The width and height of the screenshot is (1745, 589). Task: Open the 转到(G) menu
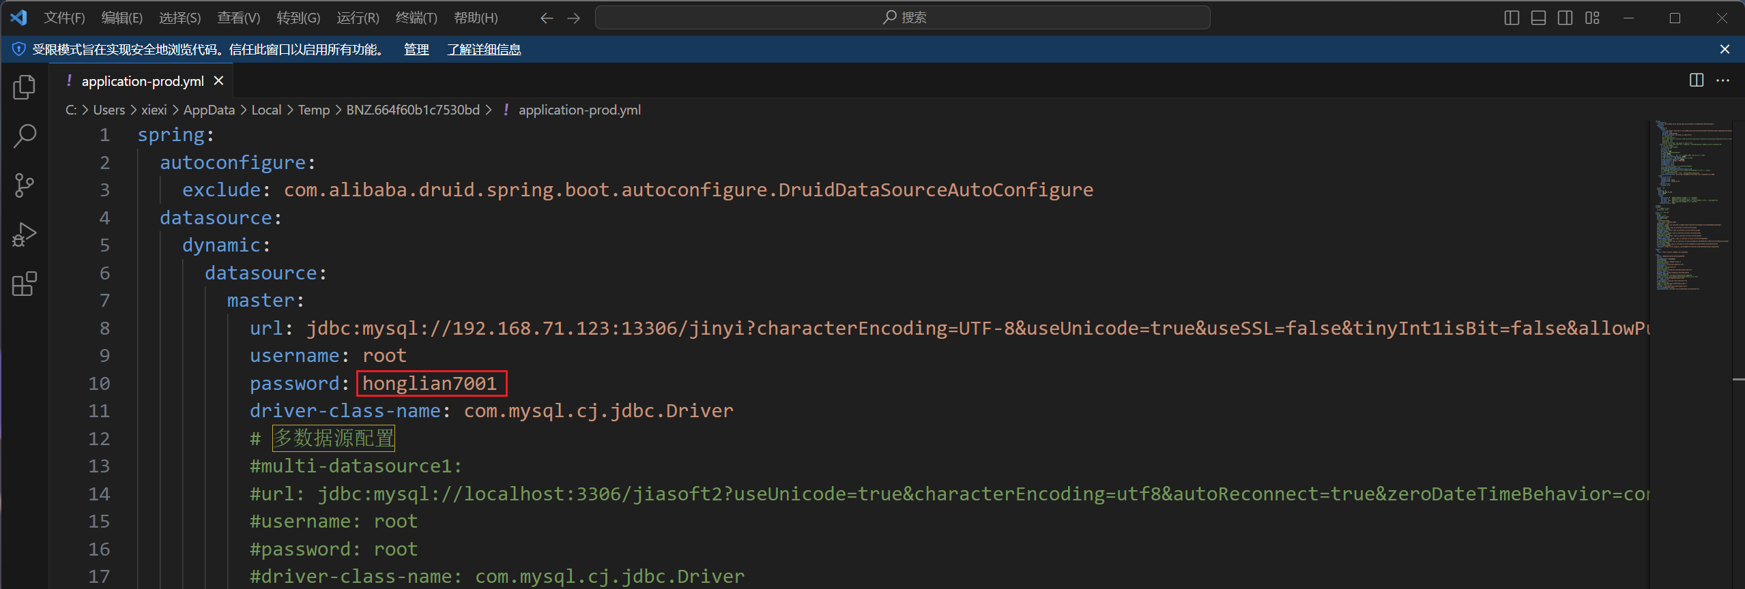coord(298,18)
